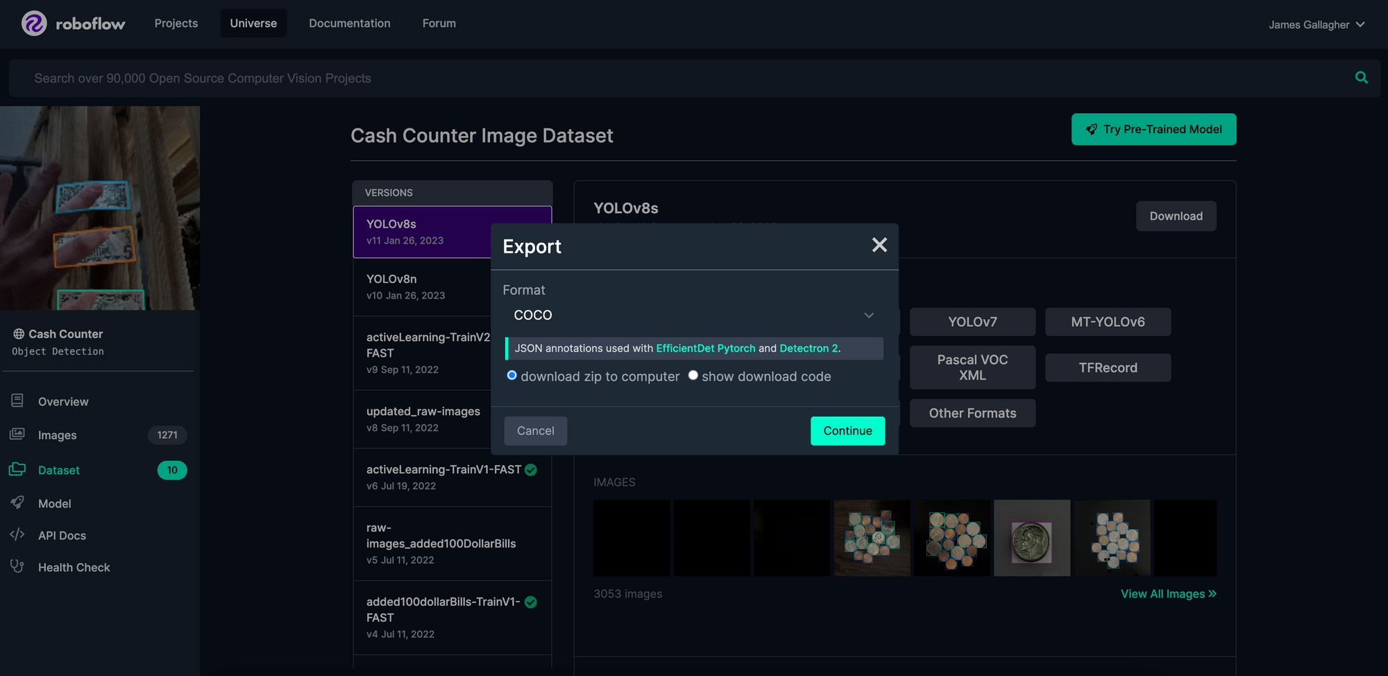Screen dimensions: 1388x676
Task: Click the Model rocket icon
Action: click(x=17, y=502)
